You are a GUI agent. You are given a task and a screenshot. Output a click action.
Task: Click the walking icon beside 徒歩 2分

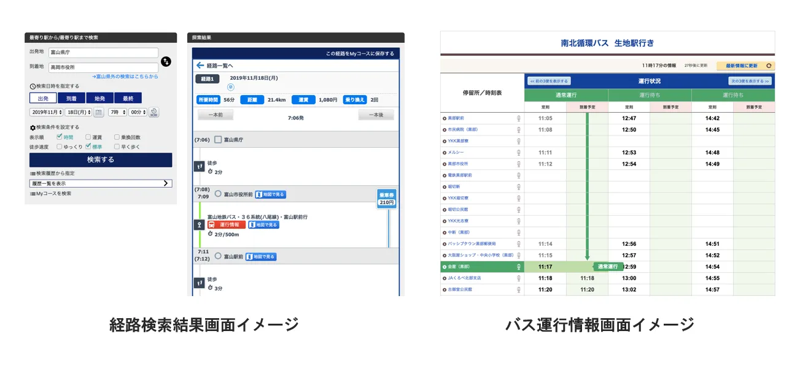click(198, 166)
